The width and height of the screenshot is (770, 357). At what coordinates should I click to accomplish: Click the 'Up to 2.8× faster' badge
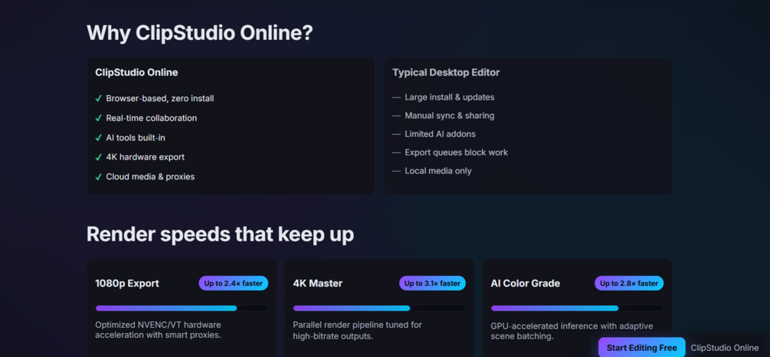[629, 283]
